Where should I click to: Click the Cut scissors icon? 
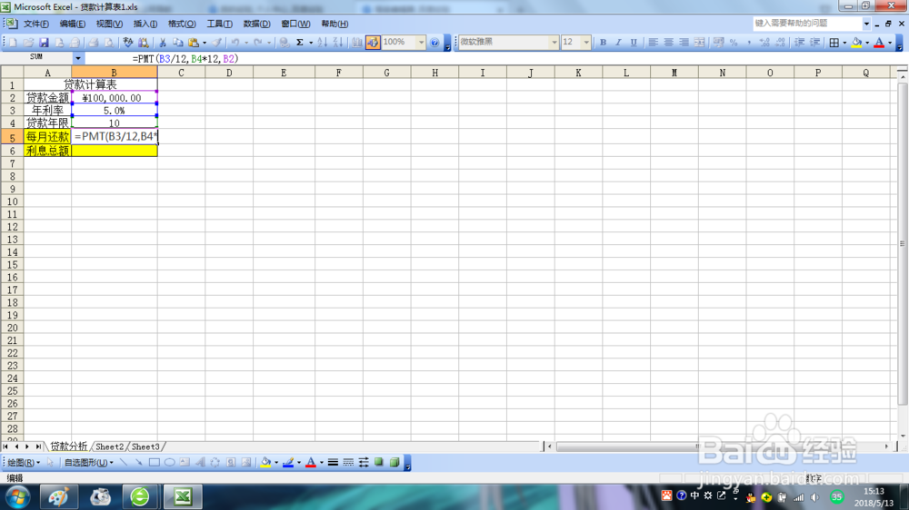(x=163, y=43)
